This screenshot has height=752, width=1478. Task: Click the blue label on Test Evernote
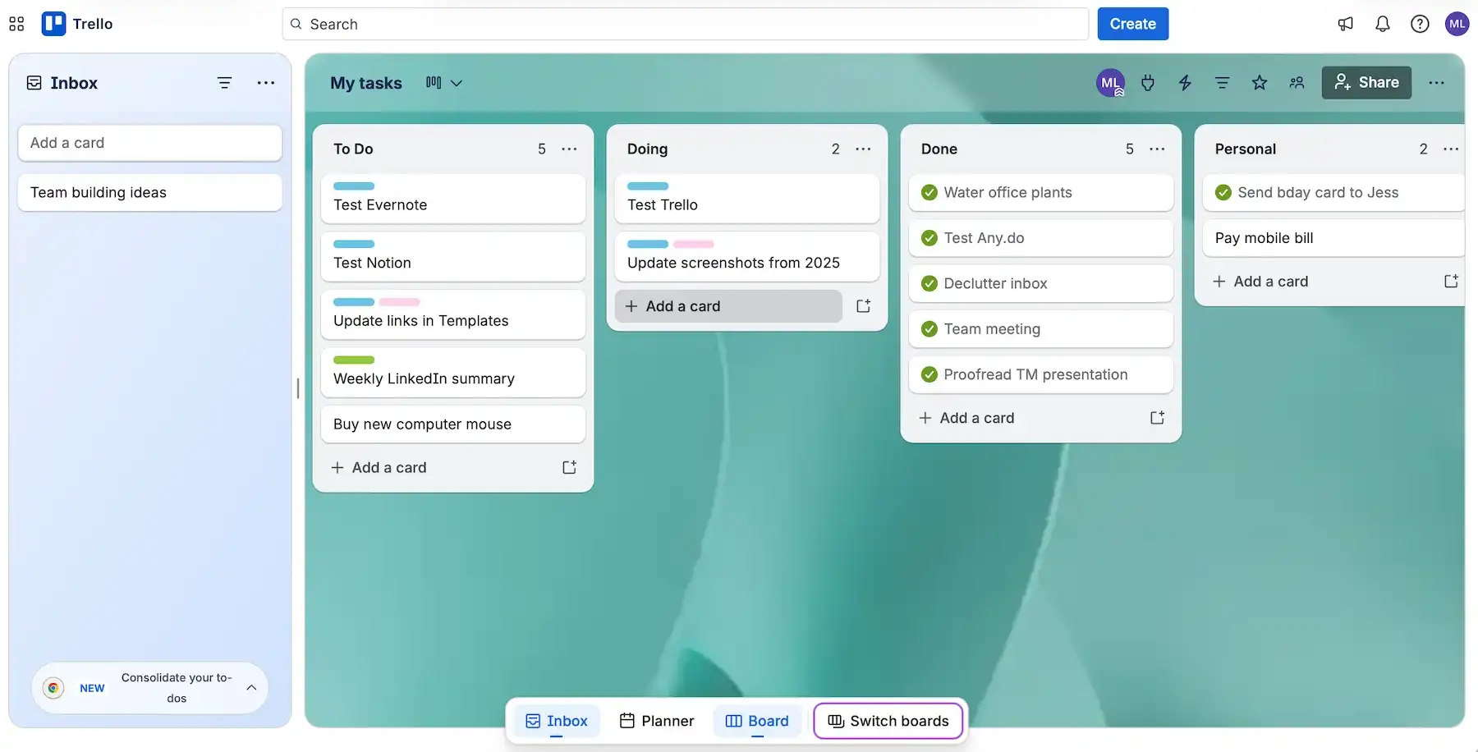354,186
